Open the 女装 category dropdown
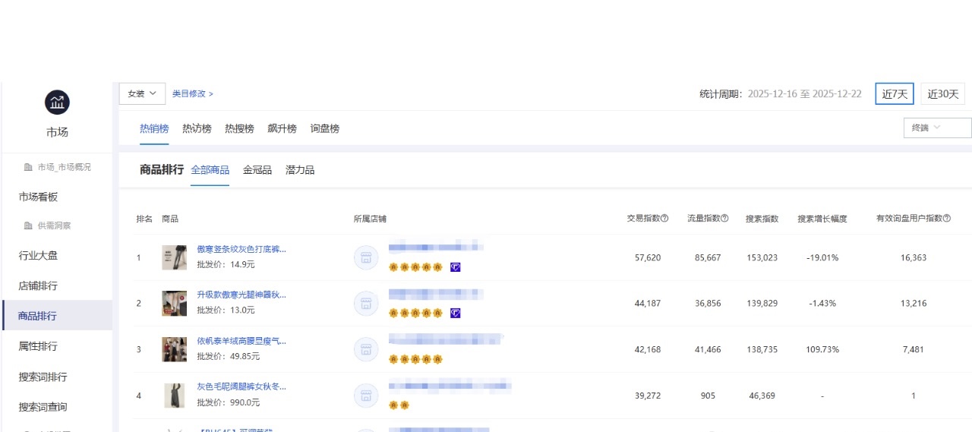The image size is (972, 432). tap(142, 93)
